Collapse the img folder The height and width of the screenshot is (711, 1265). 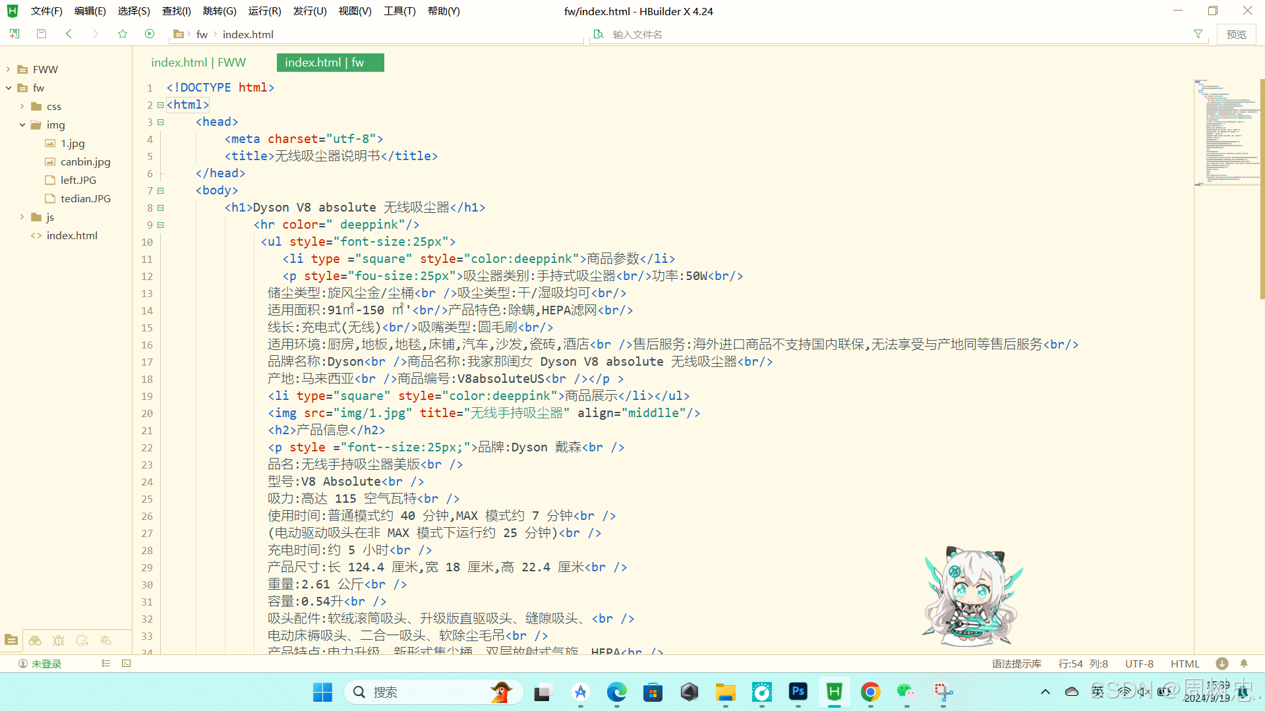click(x=22, y=125)
